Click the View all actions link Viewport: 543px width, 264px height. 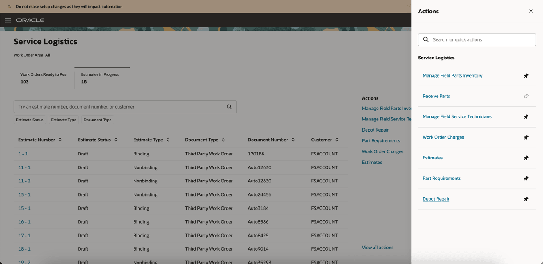[x=378, y=247]
